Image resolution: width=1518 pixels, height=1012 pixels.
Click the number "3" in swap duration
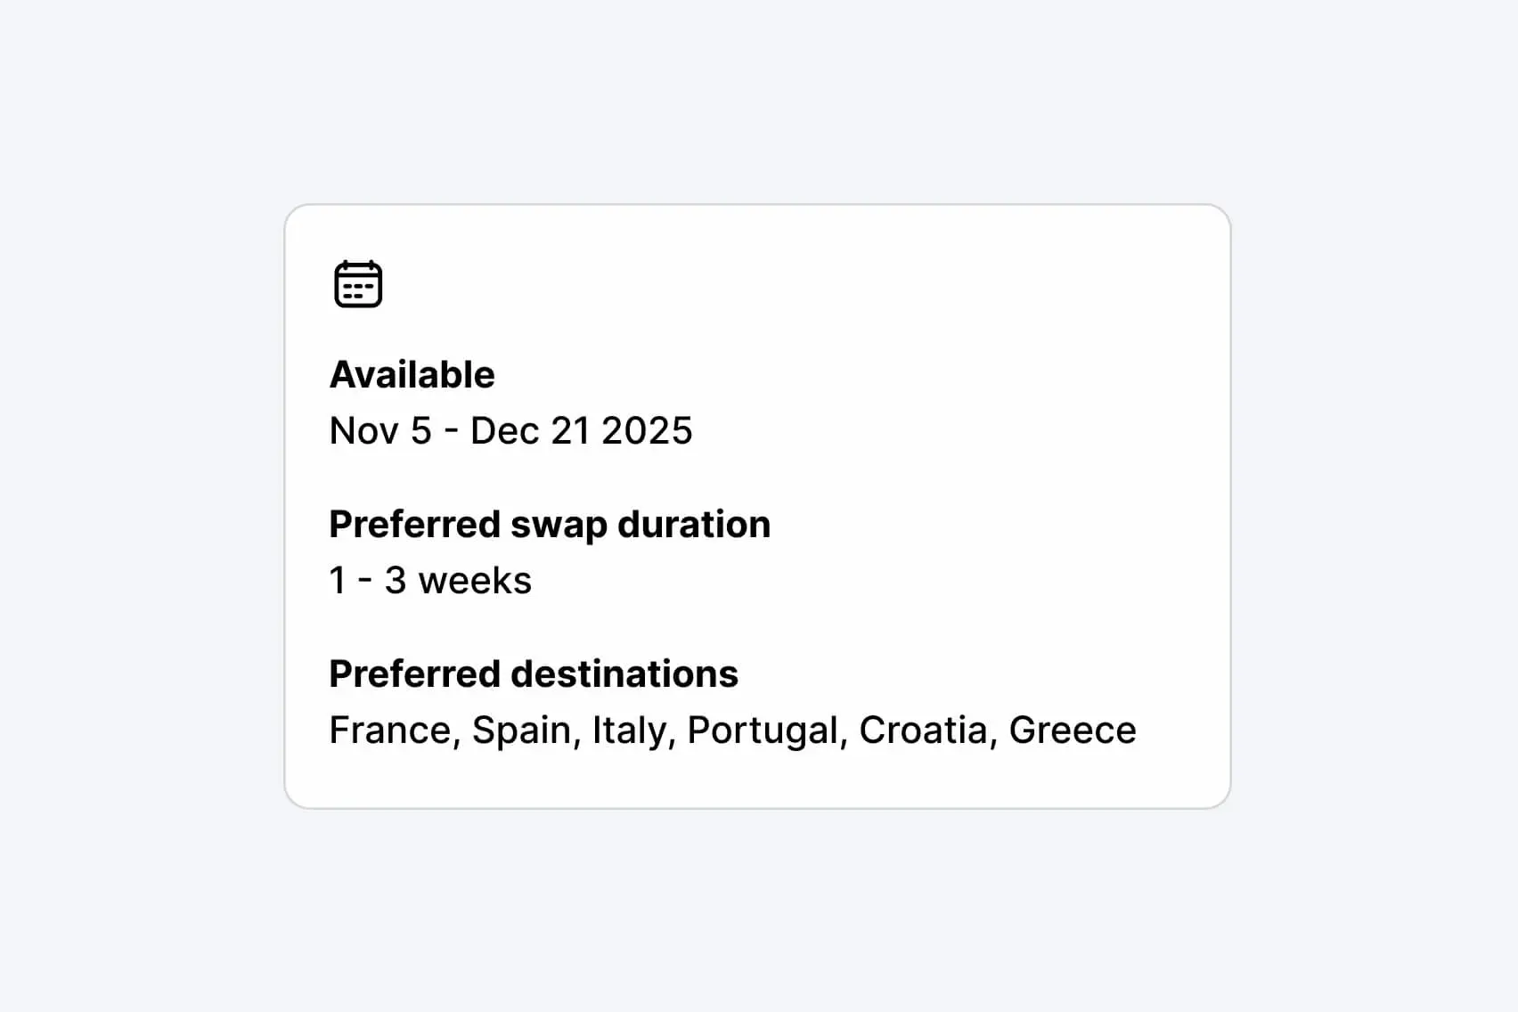pyautogui.click(x=396, y=581)
